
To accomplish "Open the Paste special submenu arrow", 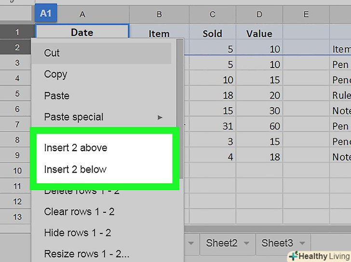I will click(x=160, y=117).
